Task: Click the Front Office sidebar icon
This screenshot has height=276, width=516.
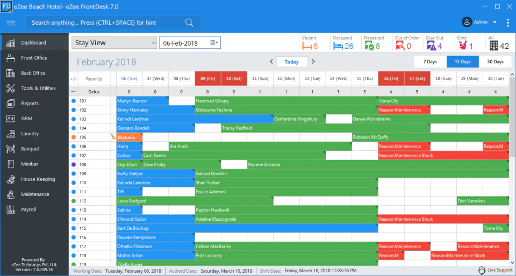Action: coord(11,58)
